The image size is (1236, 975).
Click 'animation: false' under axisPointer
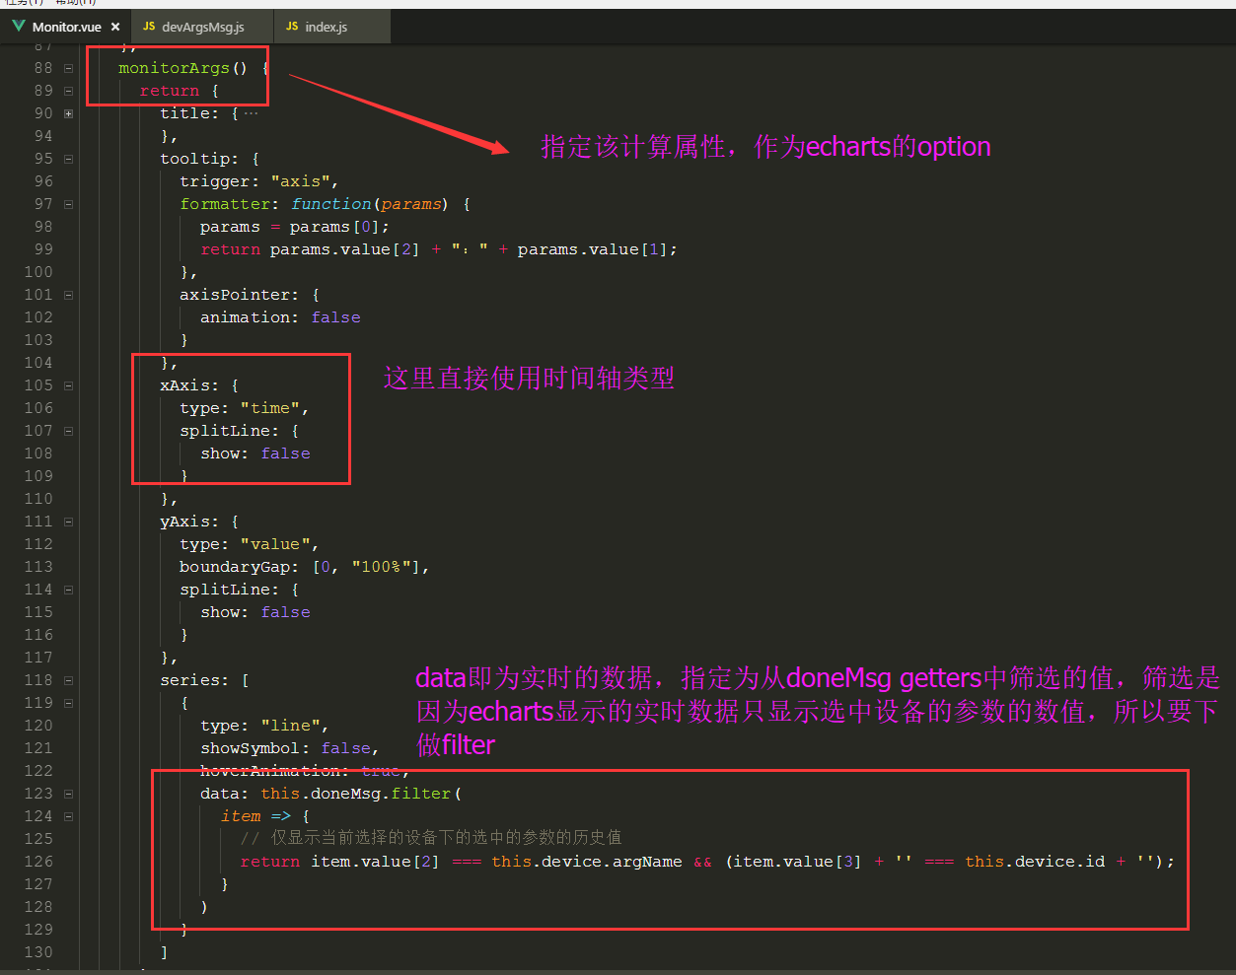point(280,317)
